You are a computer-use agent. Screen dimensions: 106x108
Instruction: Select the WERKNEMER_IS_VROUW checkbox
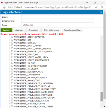coord(12,69)
